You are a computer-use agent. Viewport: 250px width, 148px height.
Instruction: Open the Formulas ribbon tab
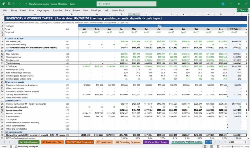pos(57,10)
